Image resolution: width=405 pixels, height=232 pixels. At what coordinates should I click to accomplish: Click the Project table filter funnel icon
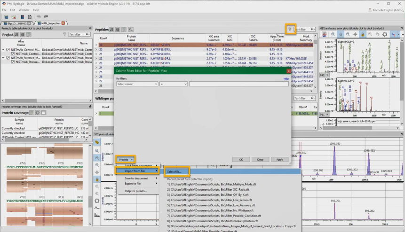pyautogui.click(x=65, y=34)
